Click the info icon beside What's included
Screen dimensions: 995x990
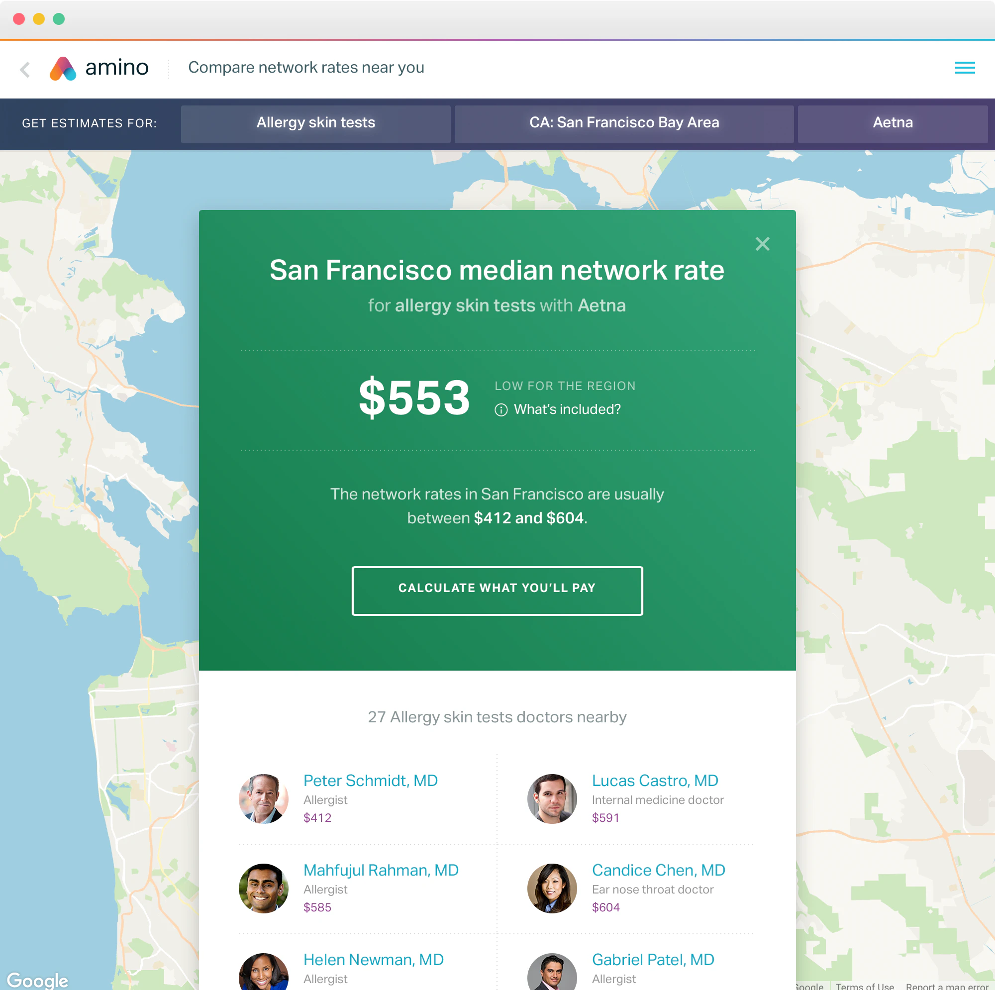500,410
